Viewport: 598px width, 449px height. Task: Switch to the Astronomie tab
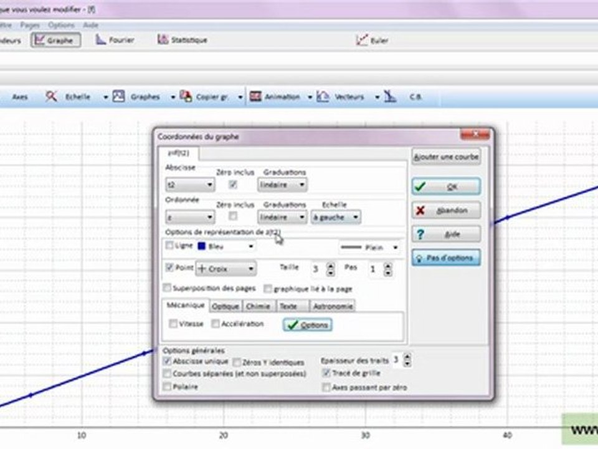[333, 306]
